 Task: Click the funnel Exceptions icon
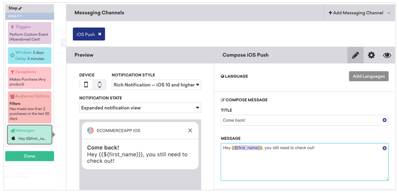tap(12, 72)
